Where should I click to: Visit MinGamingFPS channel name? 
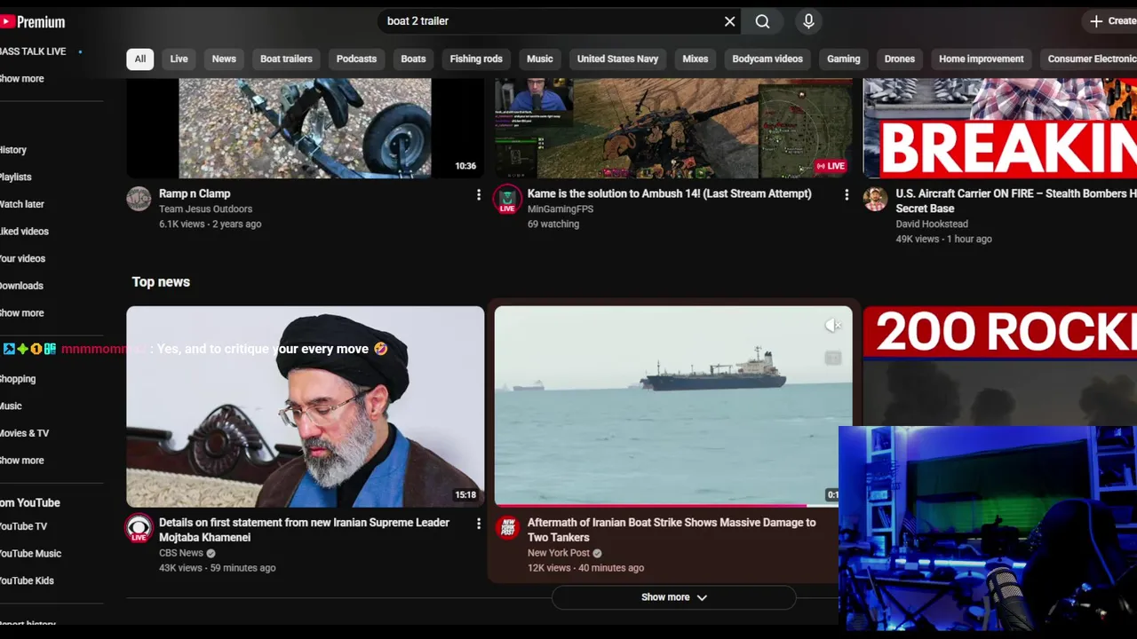click(x=561, y=209)
